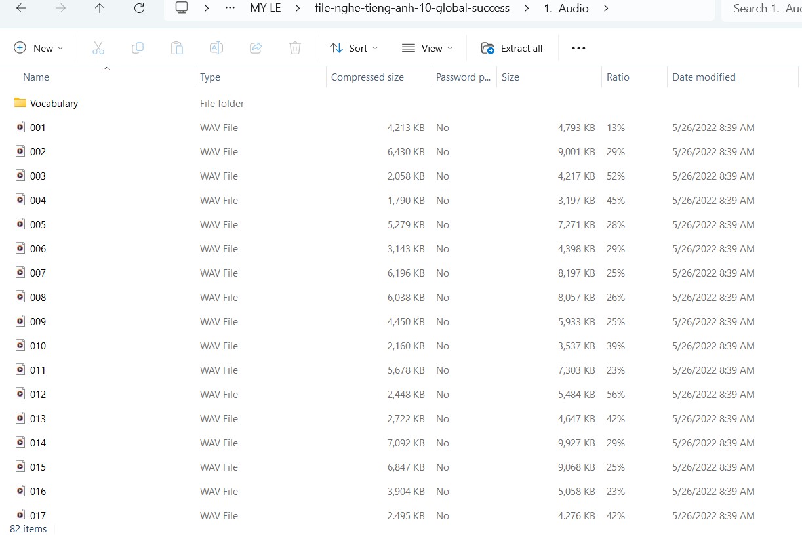This screenshot has width=802, height=535.
Task: Click the Forward navigation arrow
Action: [60, 9]
